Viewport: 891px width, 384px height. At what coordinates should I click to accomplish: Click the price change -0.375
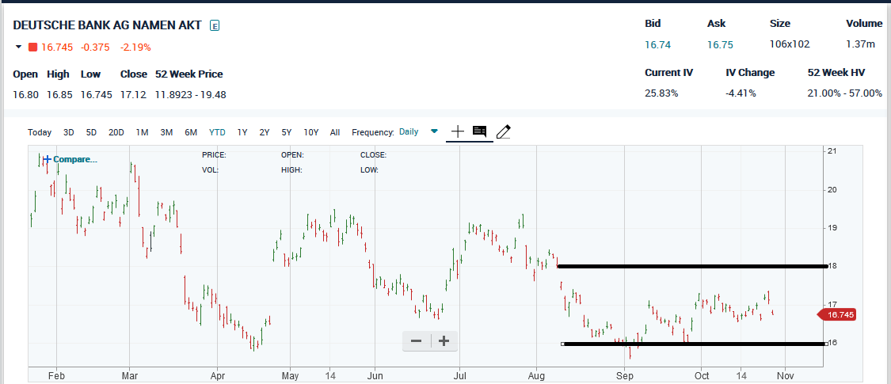click(96, 48)
